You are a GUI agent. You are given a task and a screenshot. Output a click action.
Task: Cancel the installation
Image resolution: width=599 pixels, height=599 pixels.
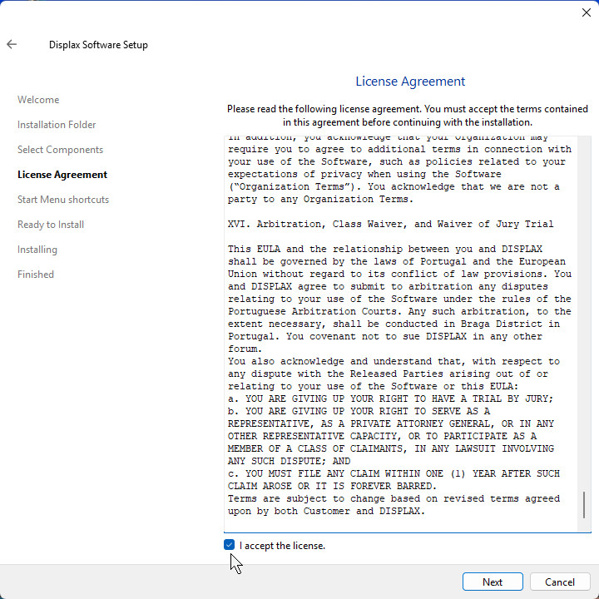click(559, 582)
